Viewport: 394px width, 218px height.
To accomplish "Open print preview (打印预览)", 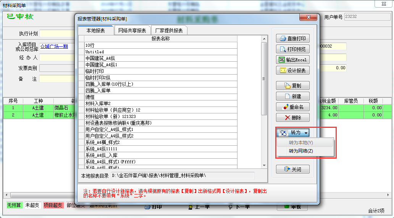I will [x=292, y=49].
